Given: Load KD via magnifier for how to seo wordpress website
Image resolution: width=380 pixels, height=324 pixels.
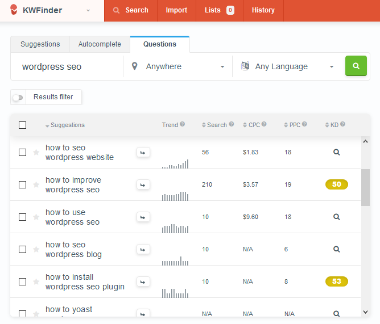Looking at the screenshot, I should (x=337, y=152).
